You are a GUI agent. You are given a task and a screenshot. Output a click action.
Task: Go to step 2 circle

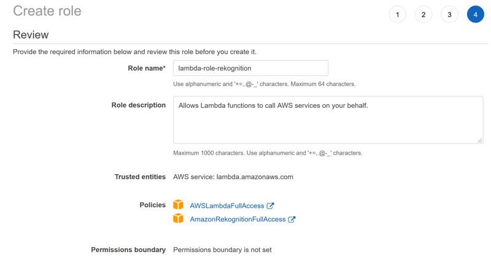pos(423,14)
